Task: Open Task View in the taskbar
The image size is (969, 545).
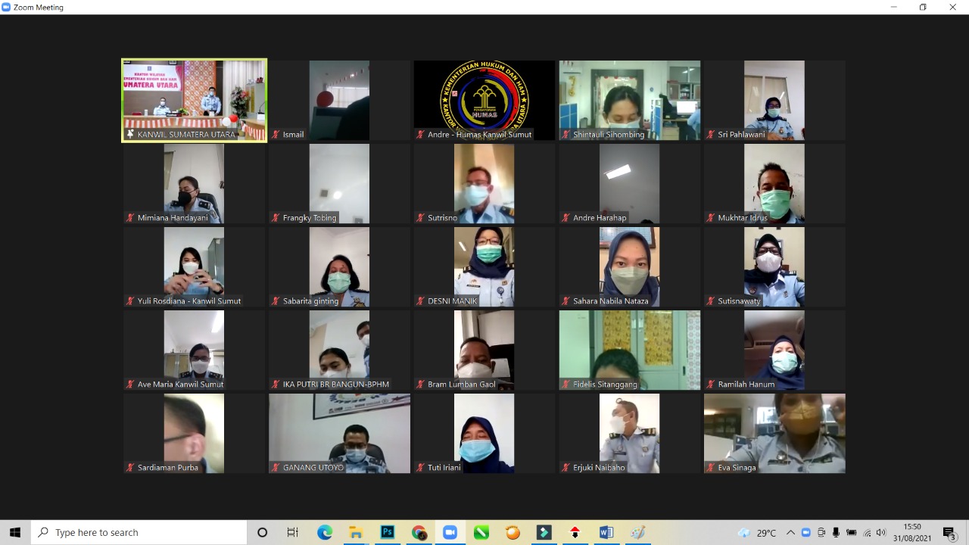Action: pyautogui.click(x=293, y=532)
